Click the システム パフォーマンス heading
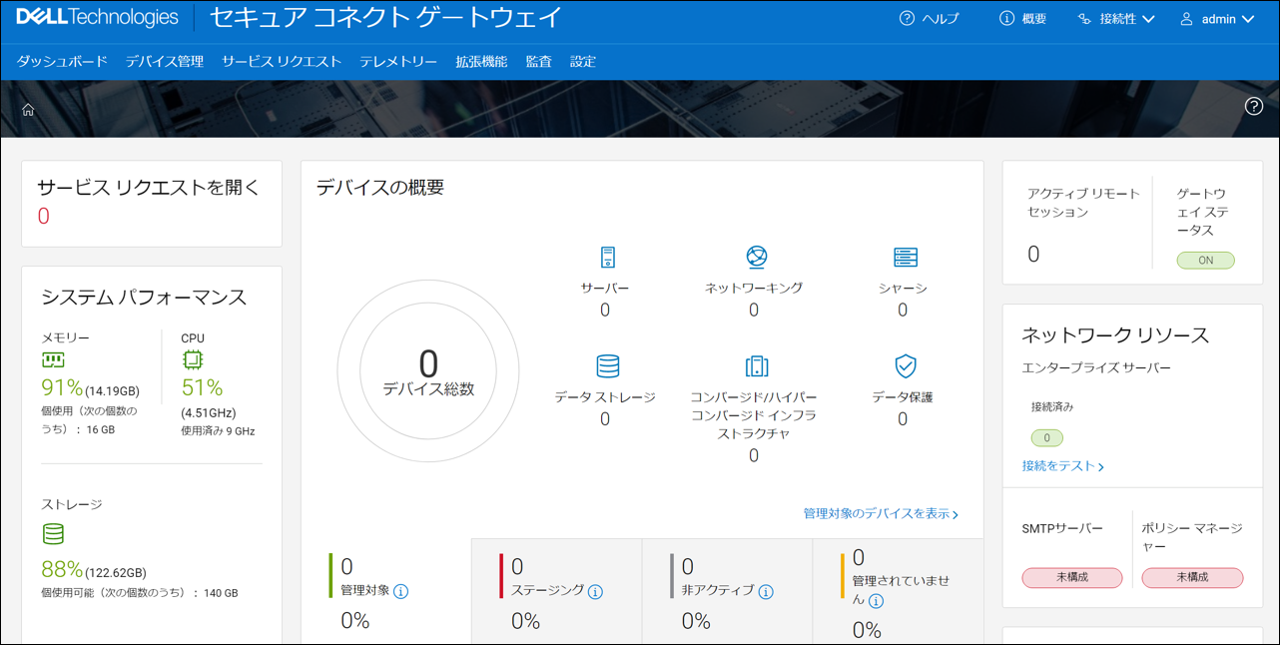 click(x=144, y=297)
